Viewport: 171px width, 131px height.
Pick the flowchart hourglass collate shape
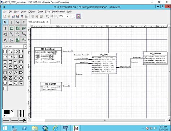pyautogui.click(x=10, y=78)
